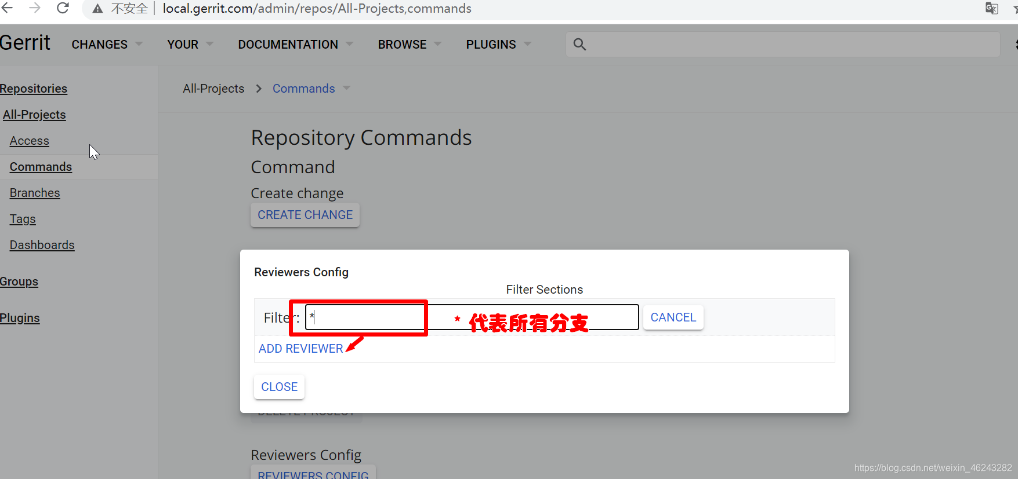Viewport: 1018px width, 479px height.
Task: Open Groups in the sidebar
Action: tap(19, 281)
